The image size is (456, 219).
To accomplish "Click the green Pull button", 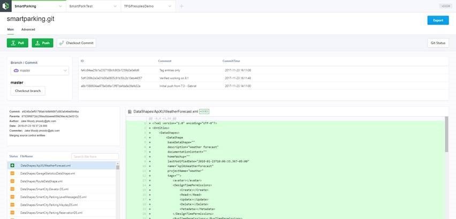I will 18,43.
